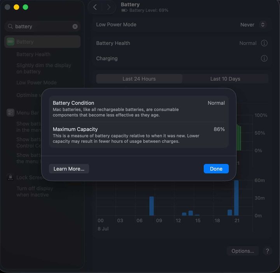Select the green Battery sidebar icon
Screen dimensions: 280x273
(10, 42)
